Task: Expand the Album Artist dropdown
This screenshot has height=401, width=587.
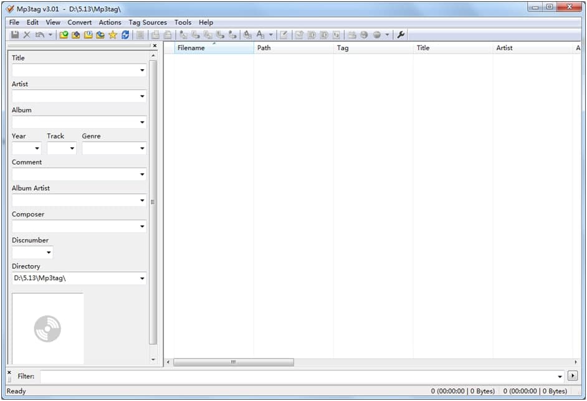Action: (x=142, y=201)
